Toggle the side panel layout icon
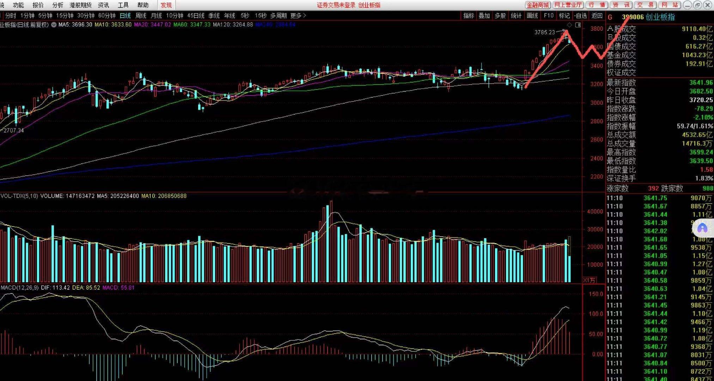 pyautogui.click(x=578, y=25)
